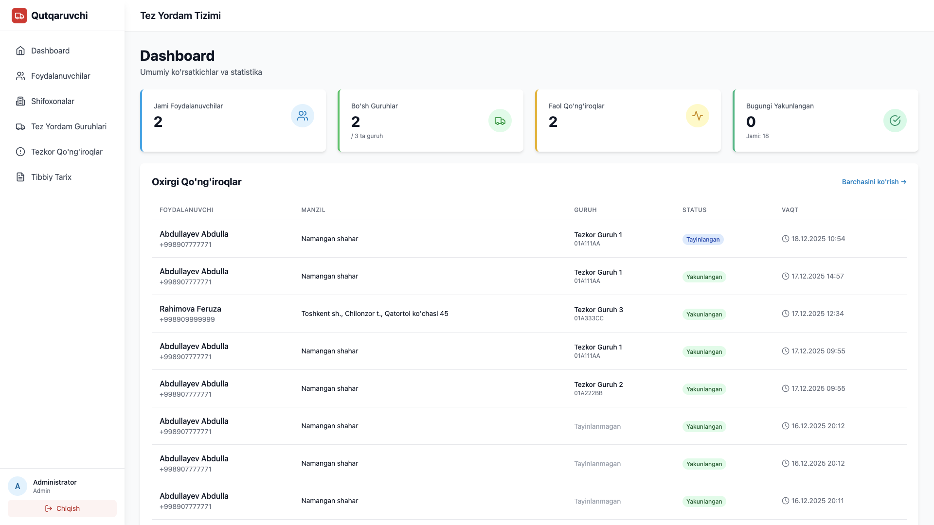
Task: Click the green truck icon on Bo'sh Guruhlar card
Action: 500,121
